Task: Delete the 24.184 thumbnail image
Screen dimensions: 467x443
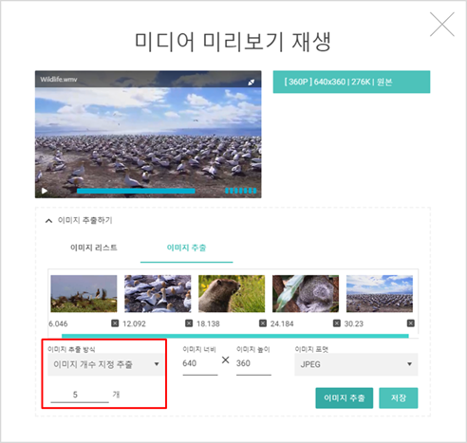Action: pos(337,323)
